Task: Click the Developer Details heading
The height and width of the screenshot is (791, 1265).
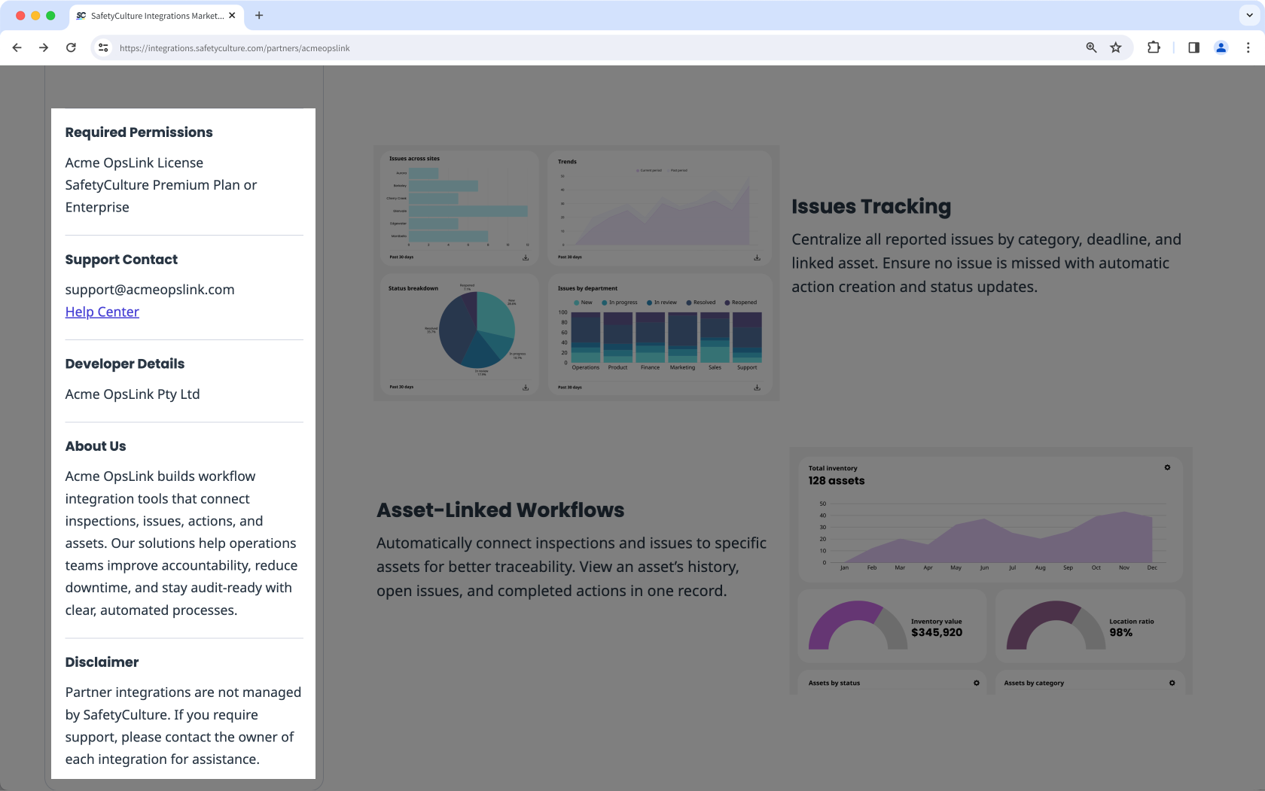Action: [x=125, y=364]
